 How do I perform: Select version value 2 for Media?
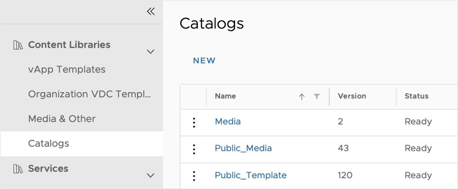[340, 122]
